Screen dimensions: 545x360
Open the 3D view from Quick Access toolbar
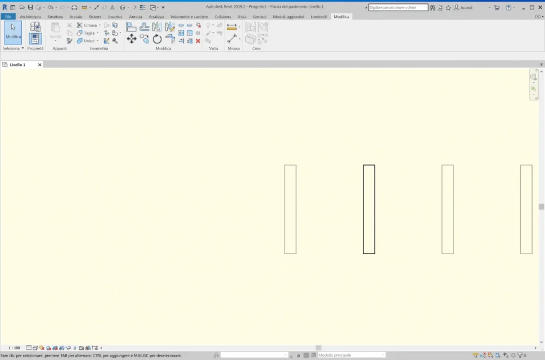point(123,7)
